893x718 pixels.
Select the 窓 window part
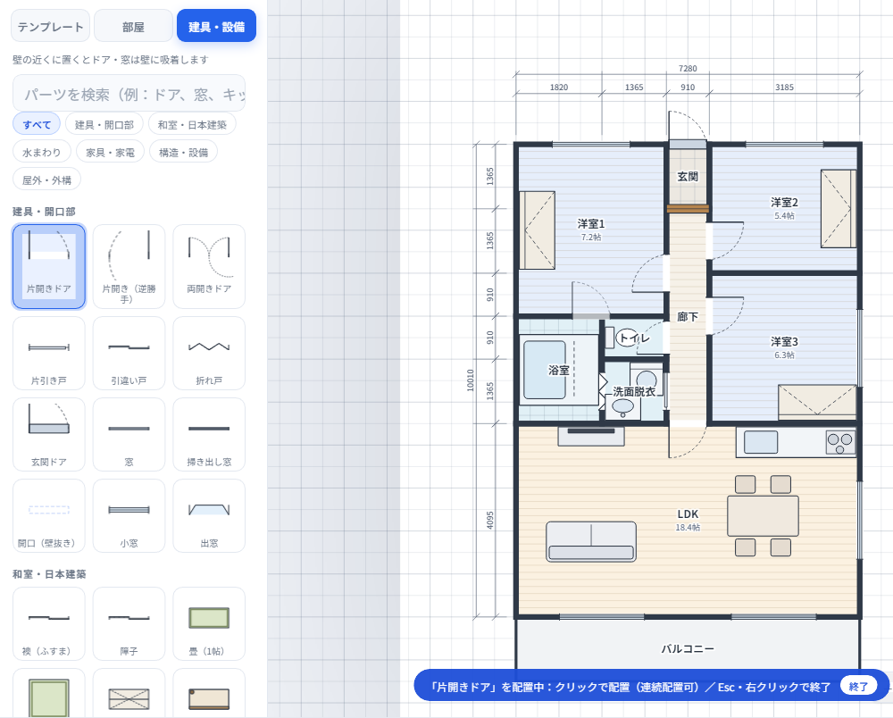click(129, 434)
